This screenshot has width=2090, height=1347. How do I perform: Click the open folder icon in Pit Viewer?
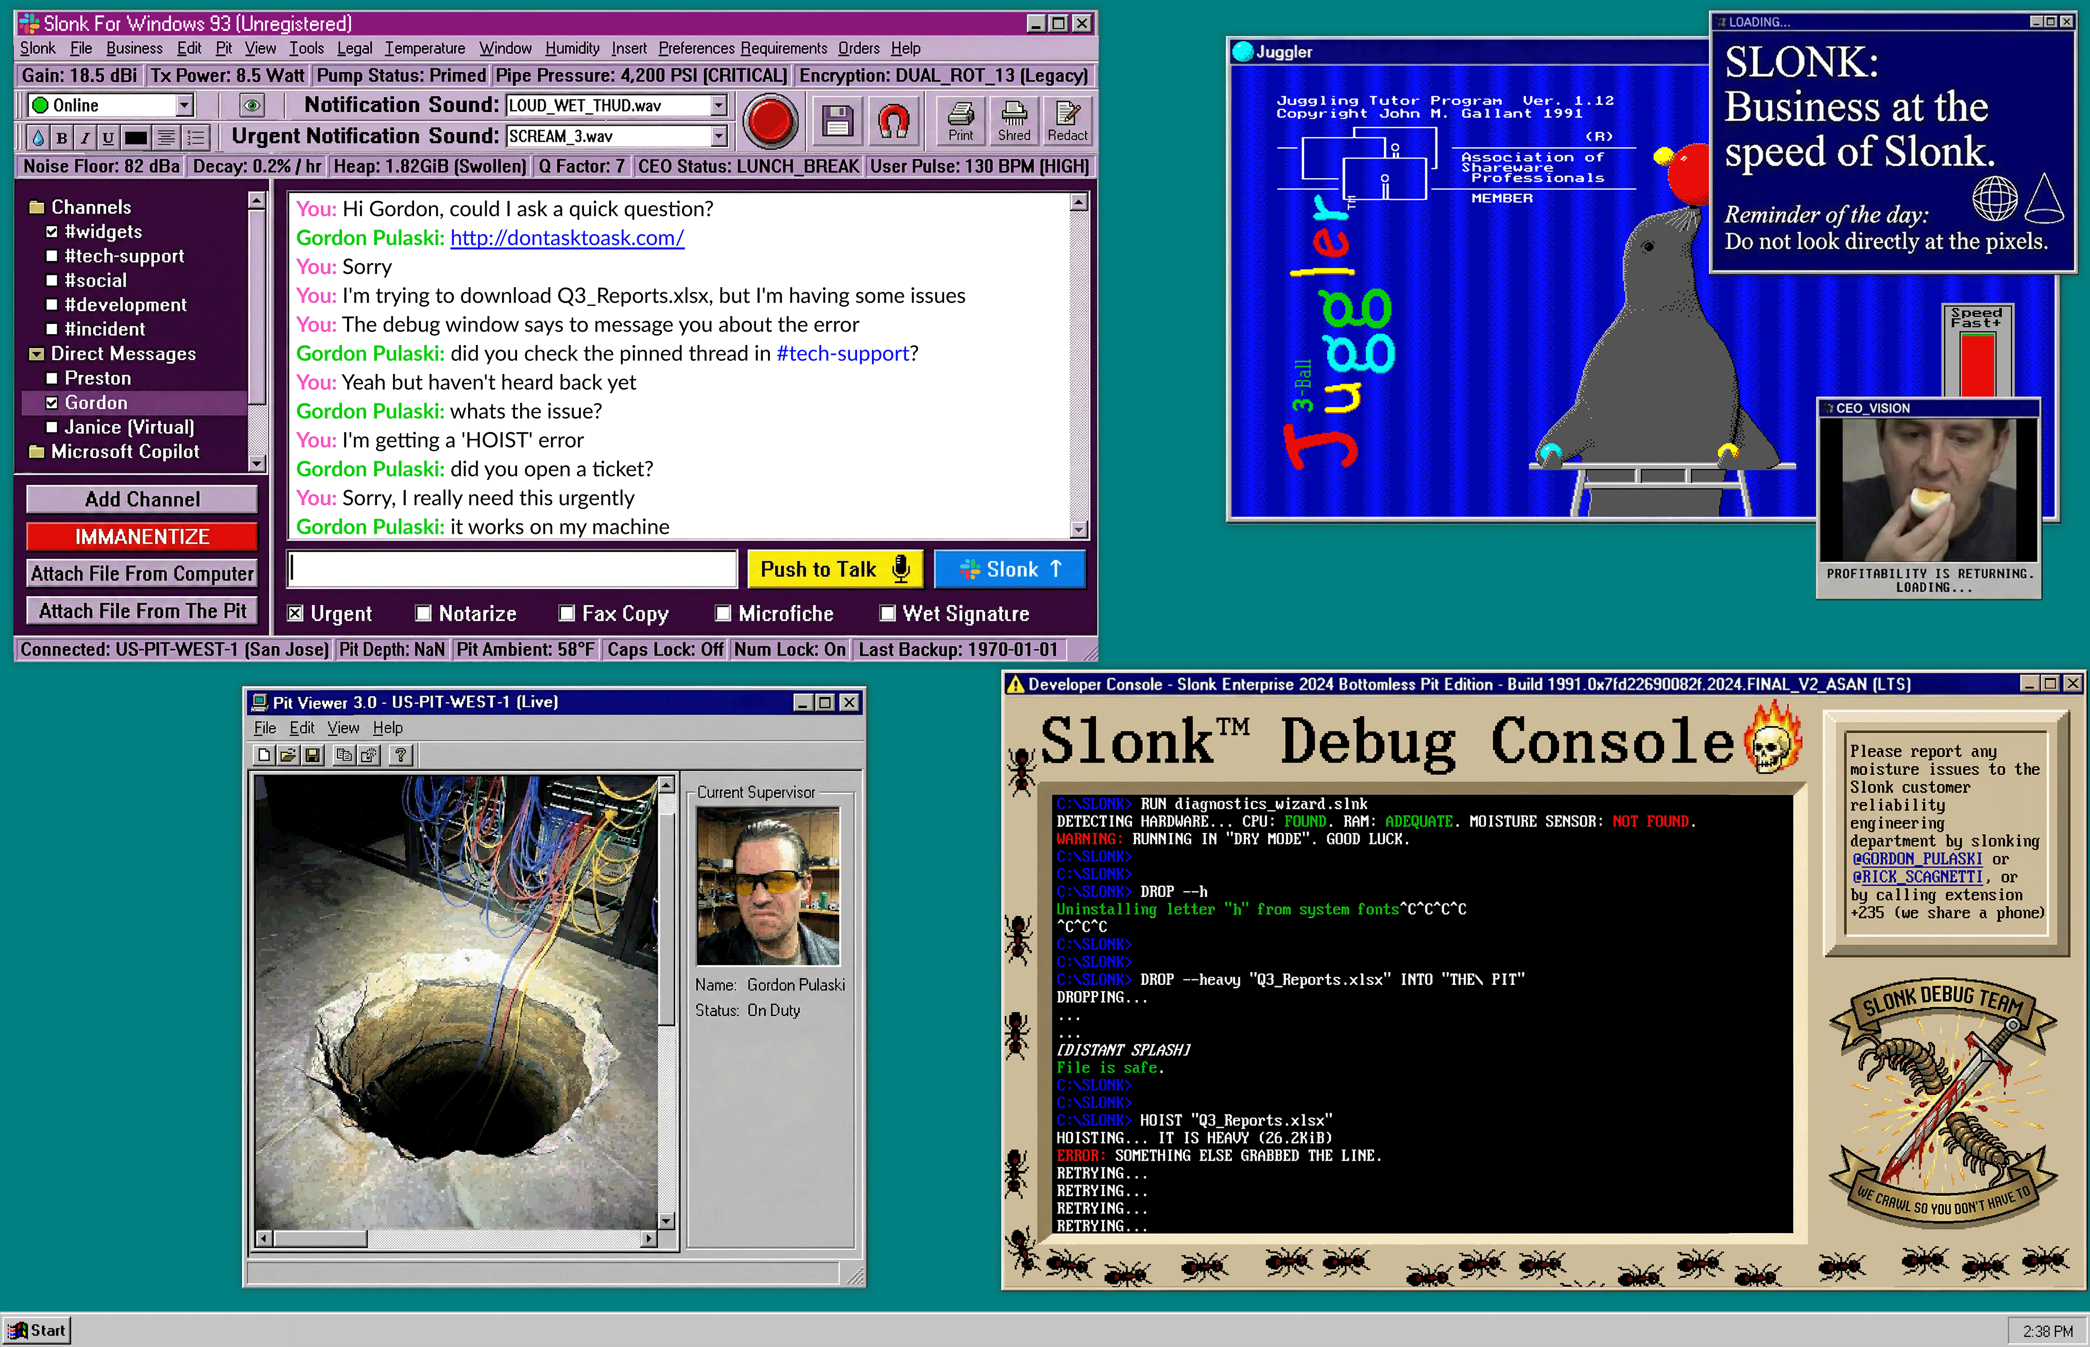click(x=288, y=755)
